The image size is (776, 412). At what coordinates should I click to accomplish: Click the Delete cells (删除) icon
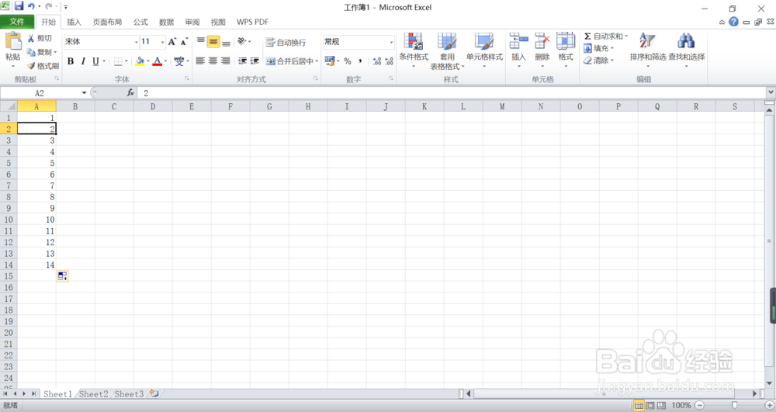point(542,41)
